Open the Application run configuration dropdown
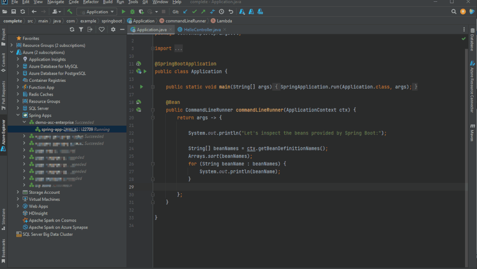The width and height of the screenshot is (477, 269). (x=97, y=12)
